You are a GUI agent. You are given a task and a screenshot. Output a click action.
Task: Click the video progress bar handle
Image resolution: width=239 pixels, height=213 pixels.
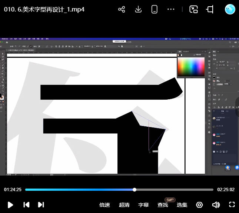(x=135, y=190)
